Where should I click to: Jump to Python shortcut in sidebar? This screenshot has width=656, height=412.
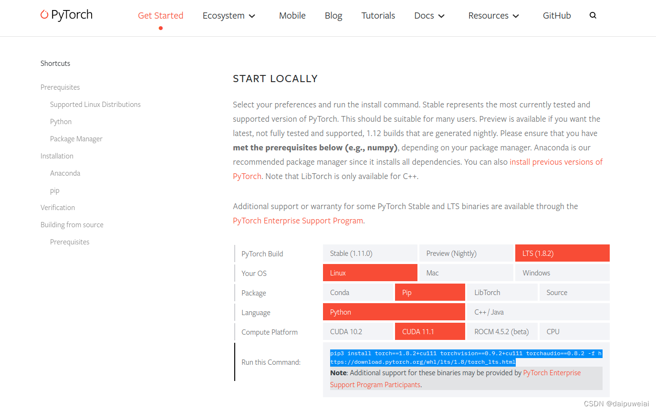(61, 122)
